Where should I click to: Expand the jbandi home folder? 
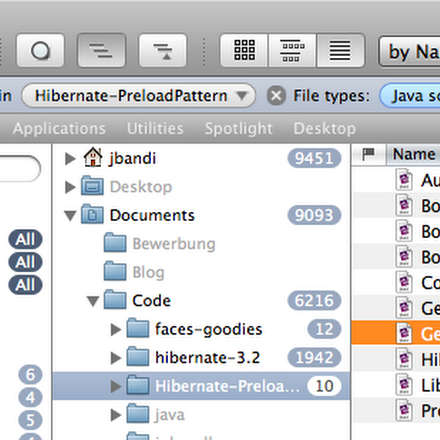[x=70, y=159]
